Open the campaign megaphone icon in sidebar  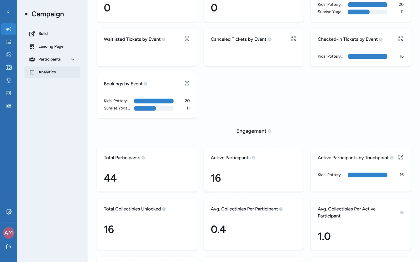pos(9,29)
